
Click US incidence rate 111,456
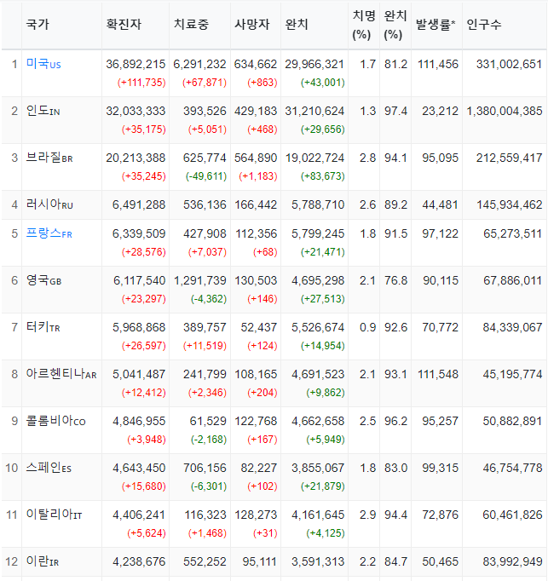(438, 64)
